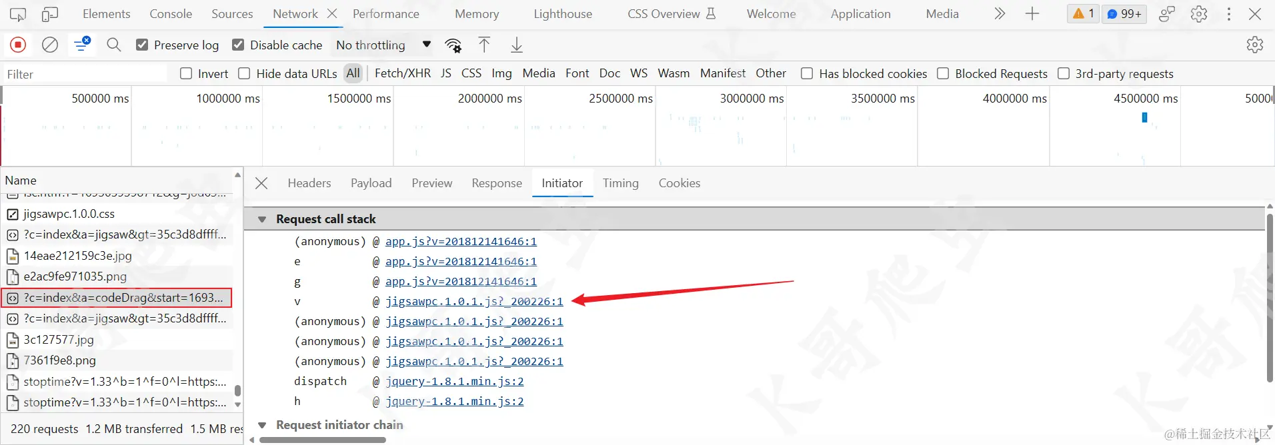1275x445 pixels.
Task: Open the 99+ issues badge
Action: 1124,14
